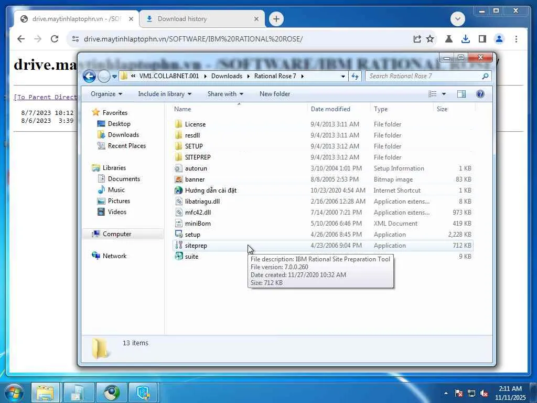Select the setup application icon
The width and height of the screenshot is (537, 403).
178,235
